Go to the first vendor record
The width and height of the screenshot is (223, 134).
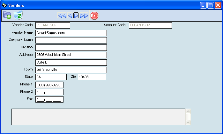pyautogui.click(x=62, y=16)
